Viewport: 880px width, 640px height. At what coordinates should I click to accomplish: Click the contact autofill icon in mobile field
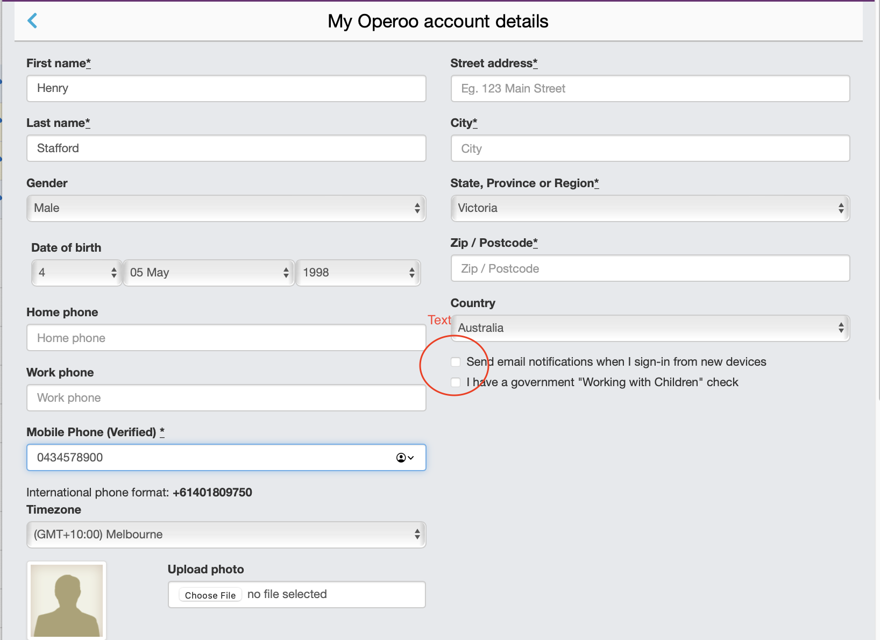coord(404,458)
